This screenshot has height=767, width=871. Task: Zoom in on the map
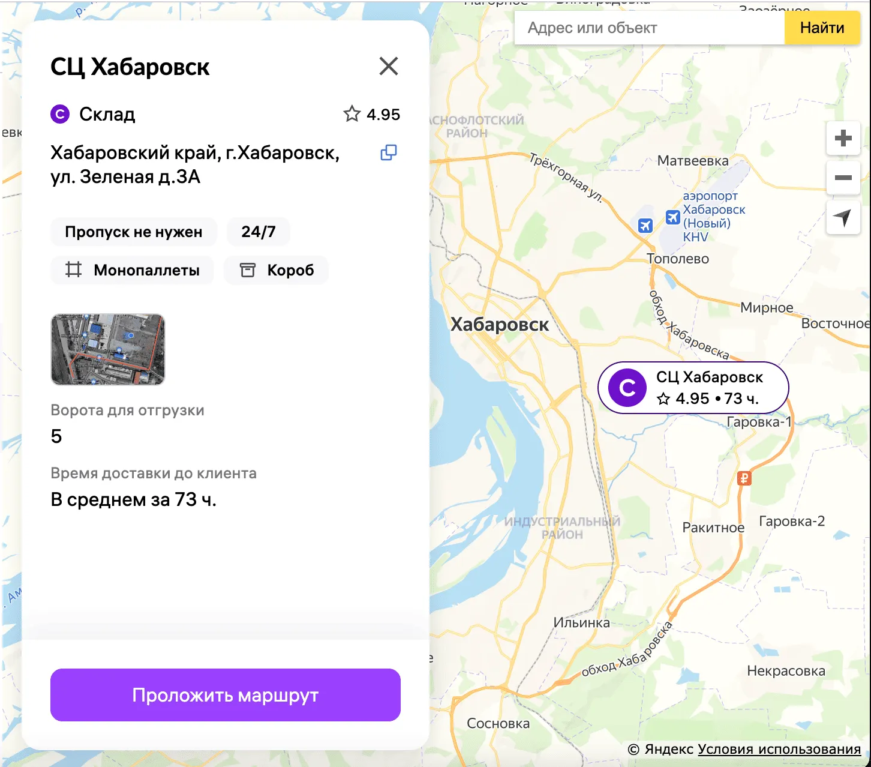(843, 138)
